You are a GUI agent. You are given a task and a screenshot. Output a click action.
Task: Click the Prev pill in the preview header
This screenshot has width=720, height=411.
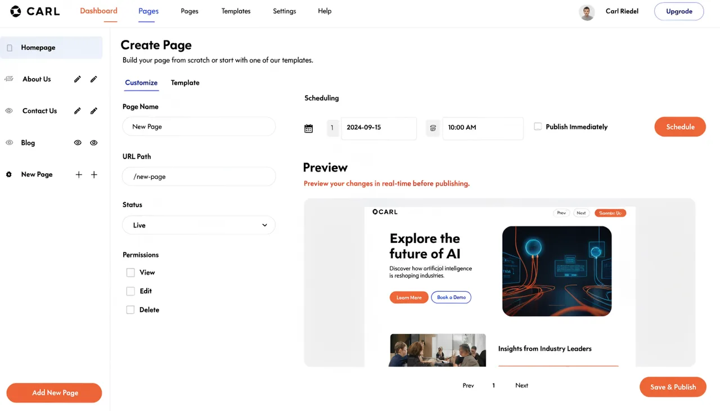[x=561, y=213]
